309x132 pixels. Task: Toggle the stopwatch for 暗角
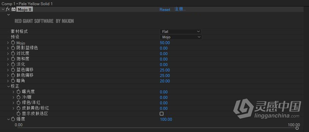pyautogui.click(x=13, y=81)
